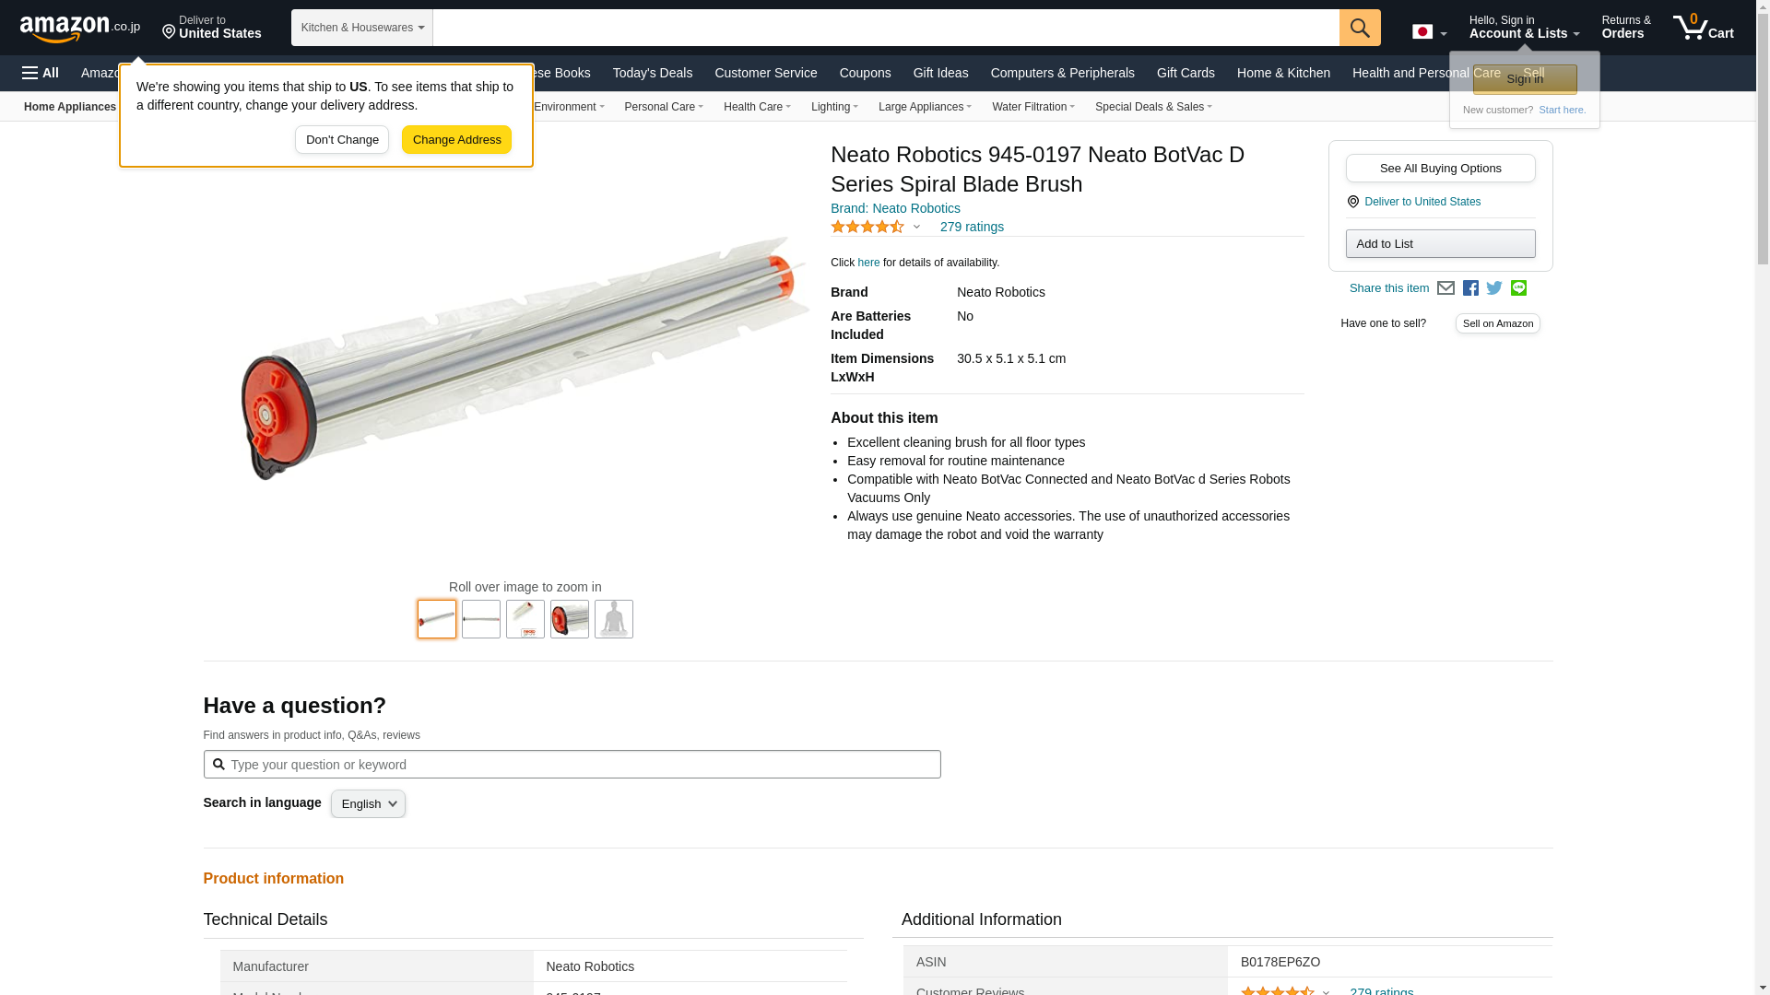Share this item on Facebook
Screen dimensions: 1770x995
pyautogui.click(x=1470, y=288)
